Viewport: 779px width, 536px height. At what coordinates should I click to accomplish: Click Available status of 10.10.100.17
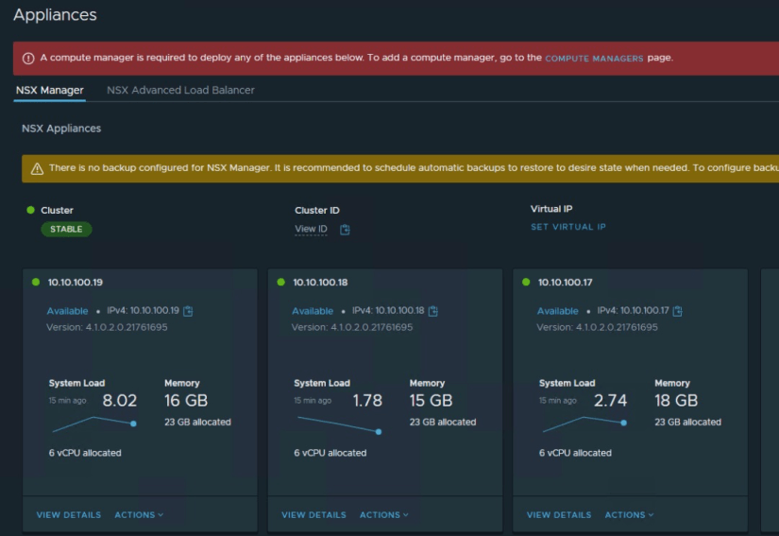tap(558, 311)
